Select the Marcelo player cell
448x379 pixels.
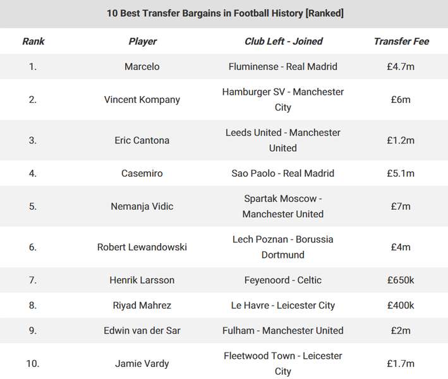pos(142,66)
